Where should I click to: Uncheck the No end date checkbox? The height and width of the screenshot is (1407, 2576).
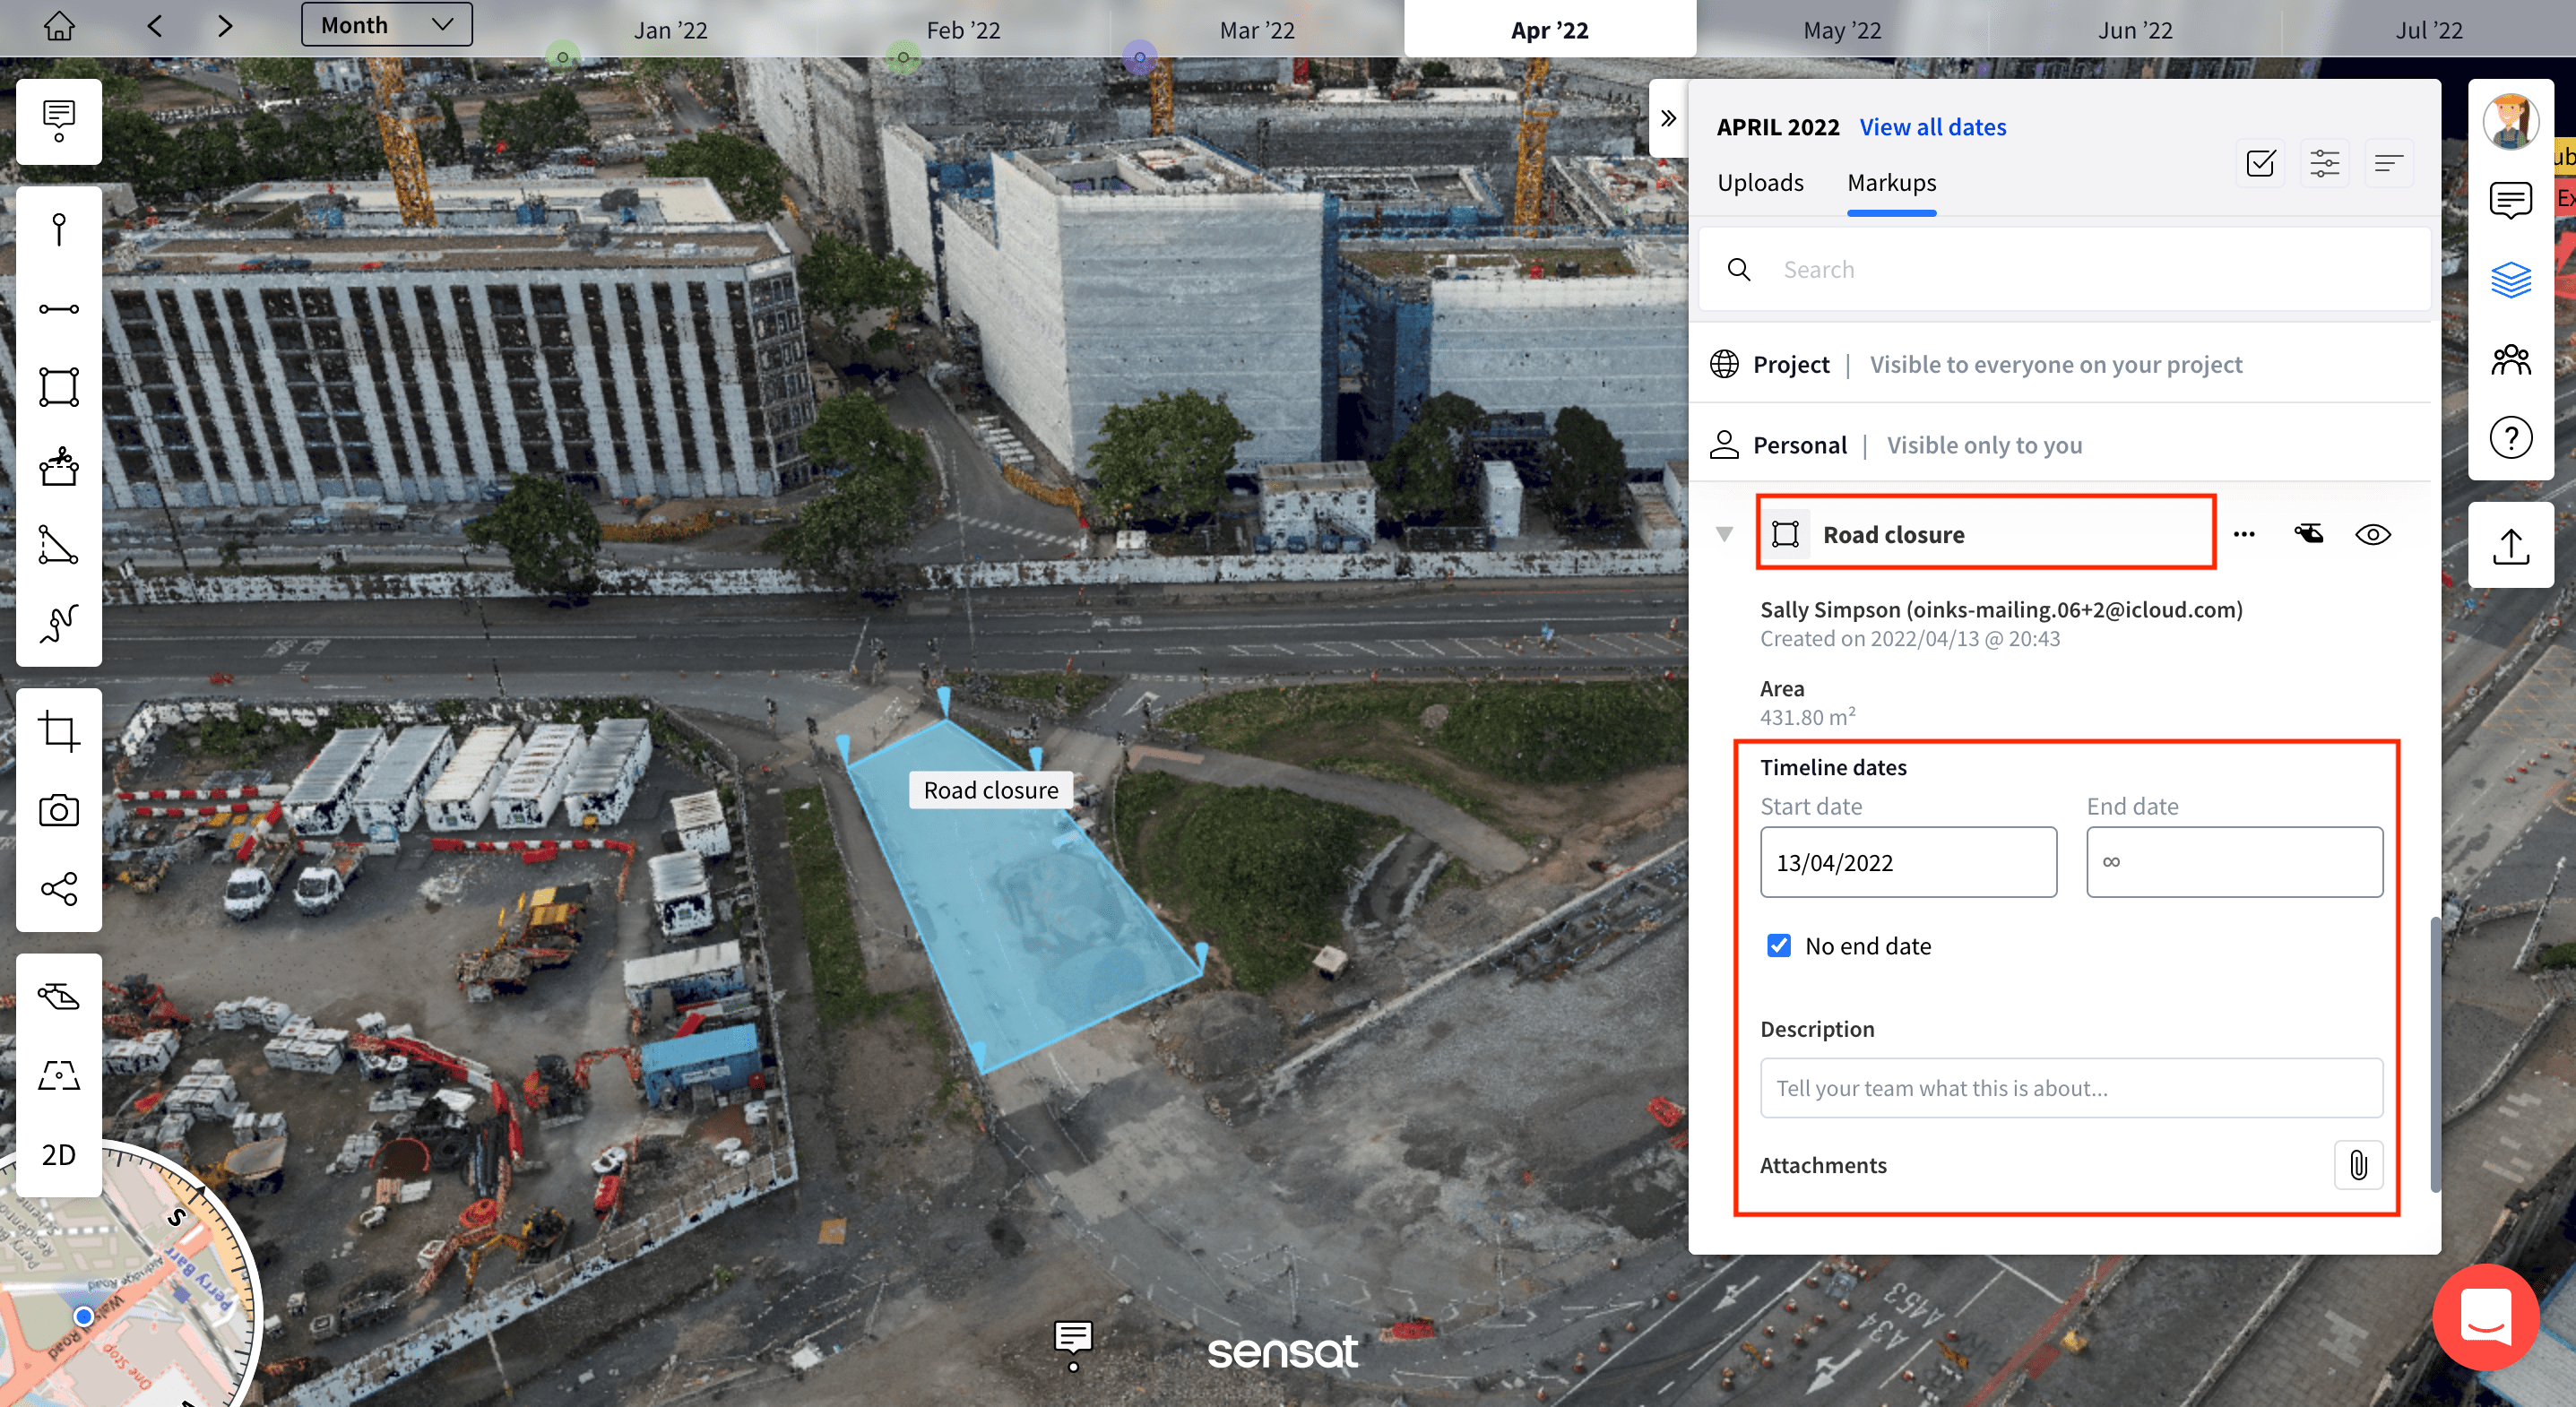tap(1779, 945)
